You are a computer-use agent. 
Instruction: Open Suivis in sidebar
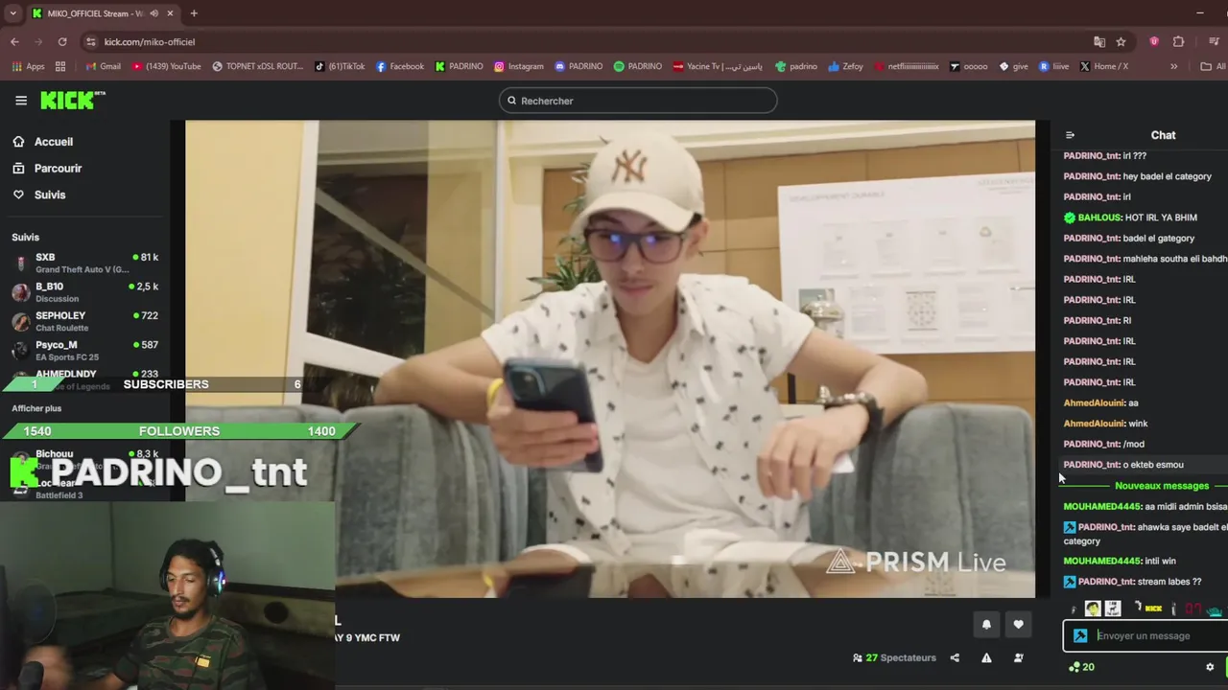pyautogui.click(x=39, y=195)
